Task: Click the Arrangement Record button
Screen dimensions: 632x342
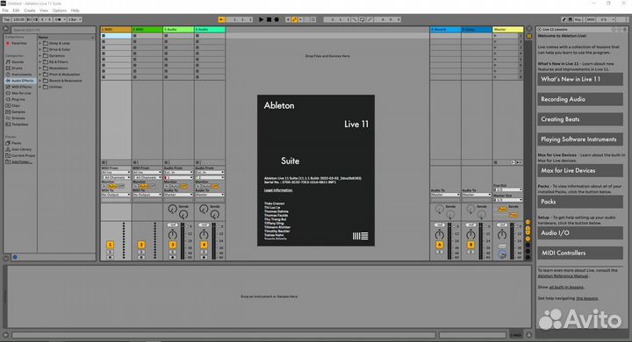Action: click(x=276, y=19)
